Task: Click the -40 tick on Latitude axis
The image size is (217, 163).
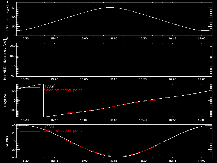Action: click(x=13, y=157)
